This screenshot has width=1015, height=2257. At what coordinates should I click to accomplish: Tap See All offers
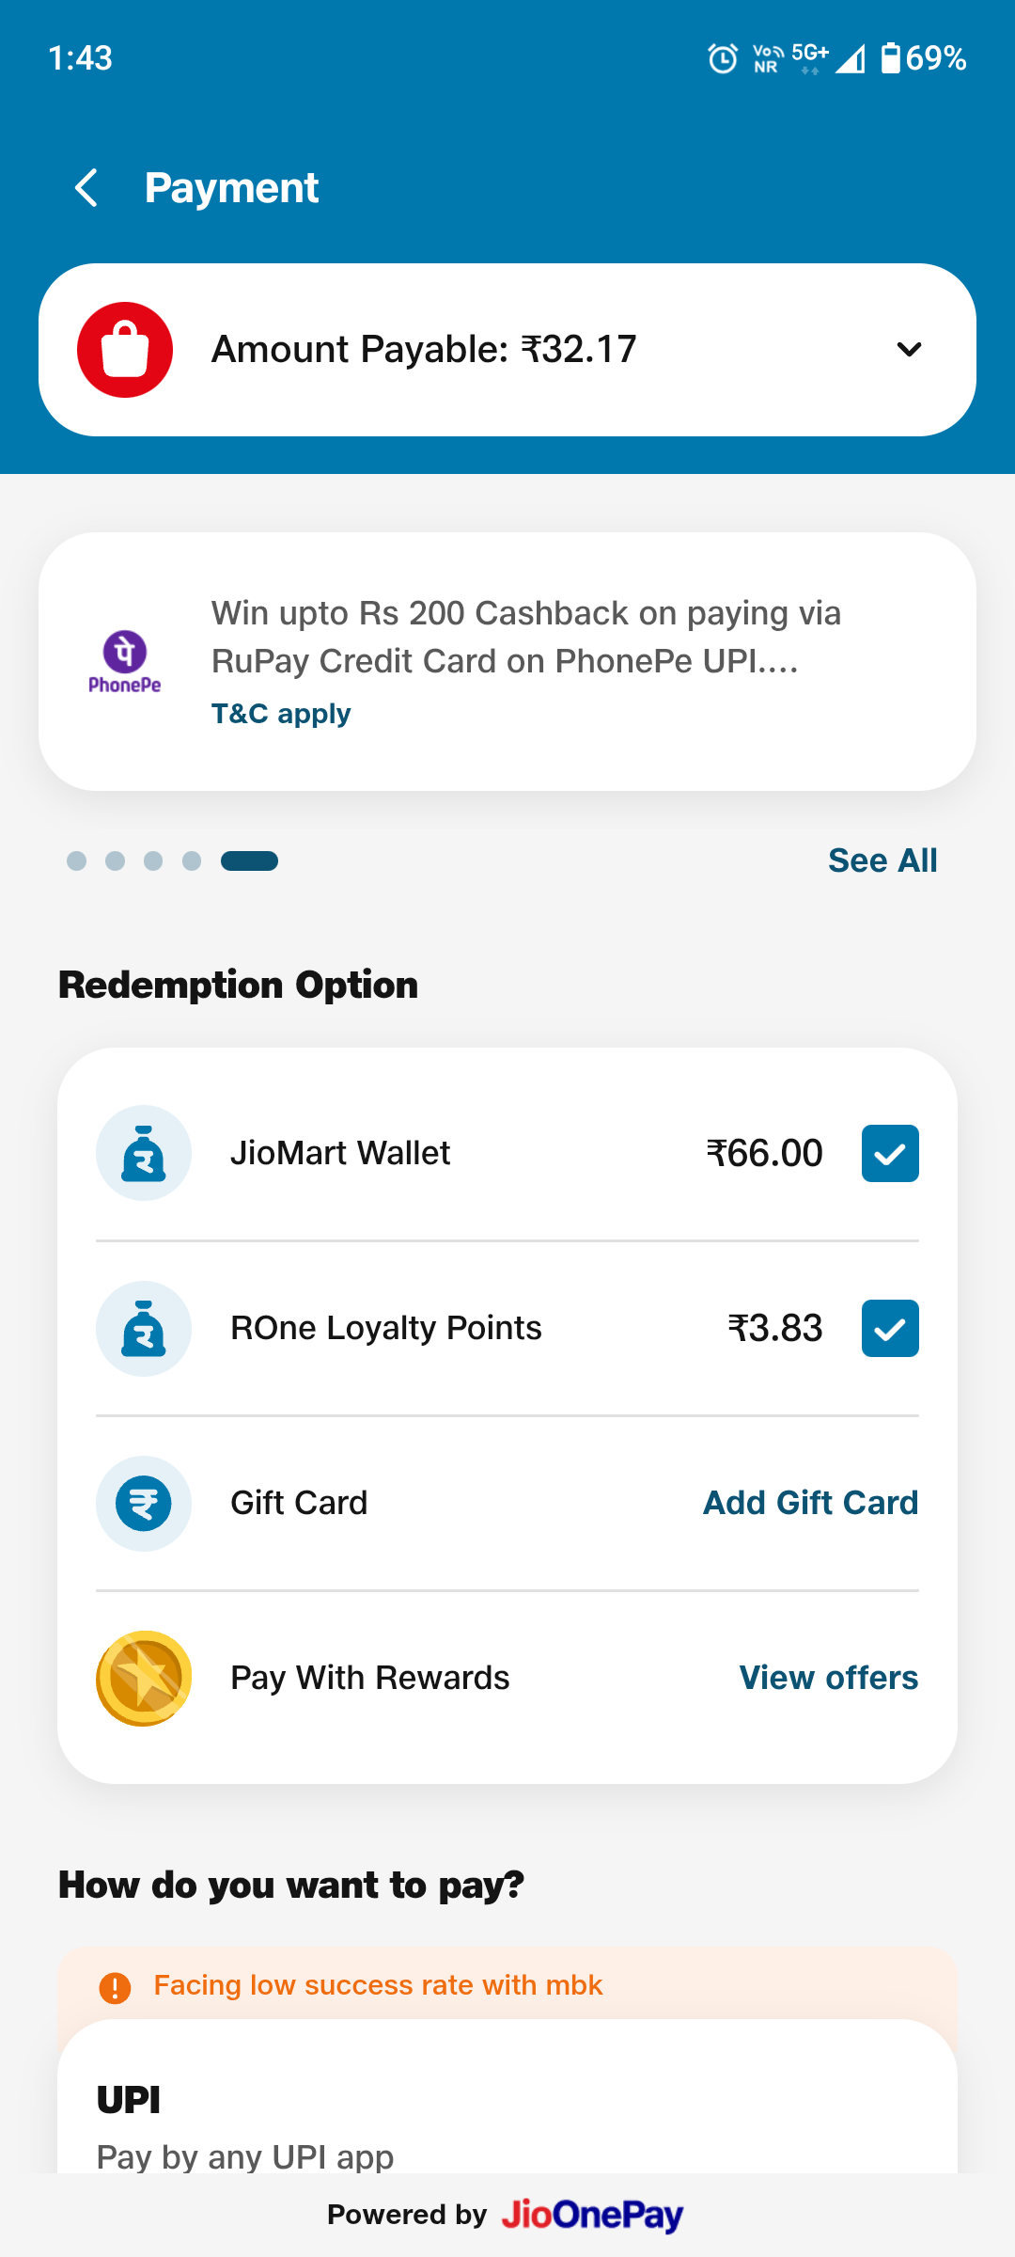882,860
